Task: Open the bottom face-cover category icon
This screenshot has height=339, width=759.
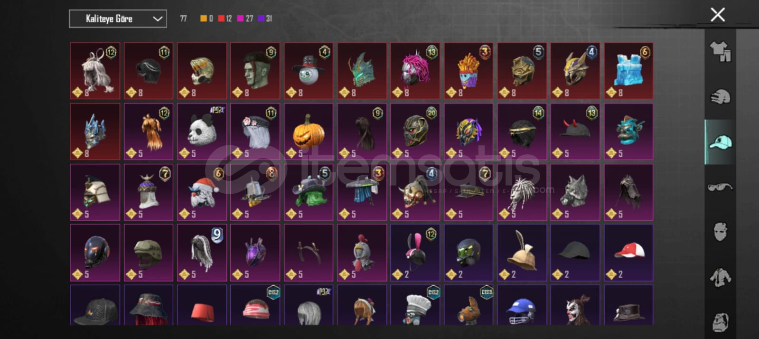Action: click(720, 321)
